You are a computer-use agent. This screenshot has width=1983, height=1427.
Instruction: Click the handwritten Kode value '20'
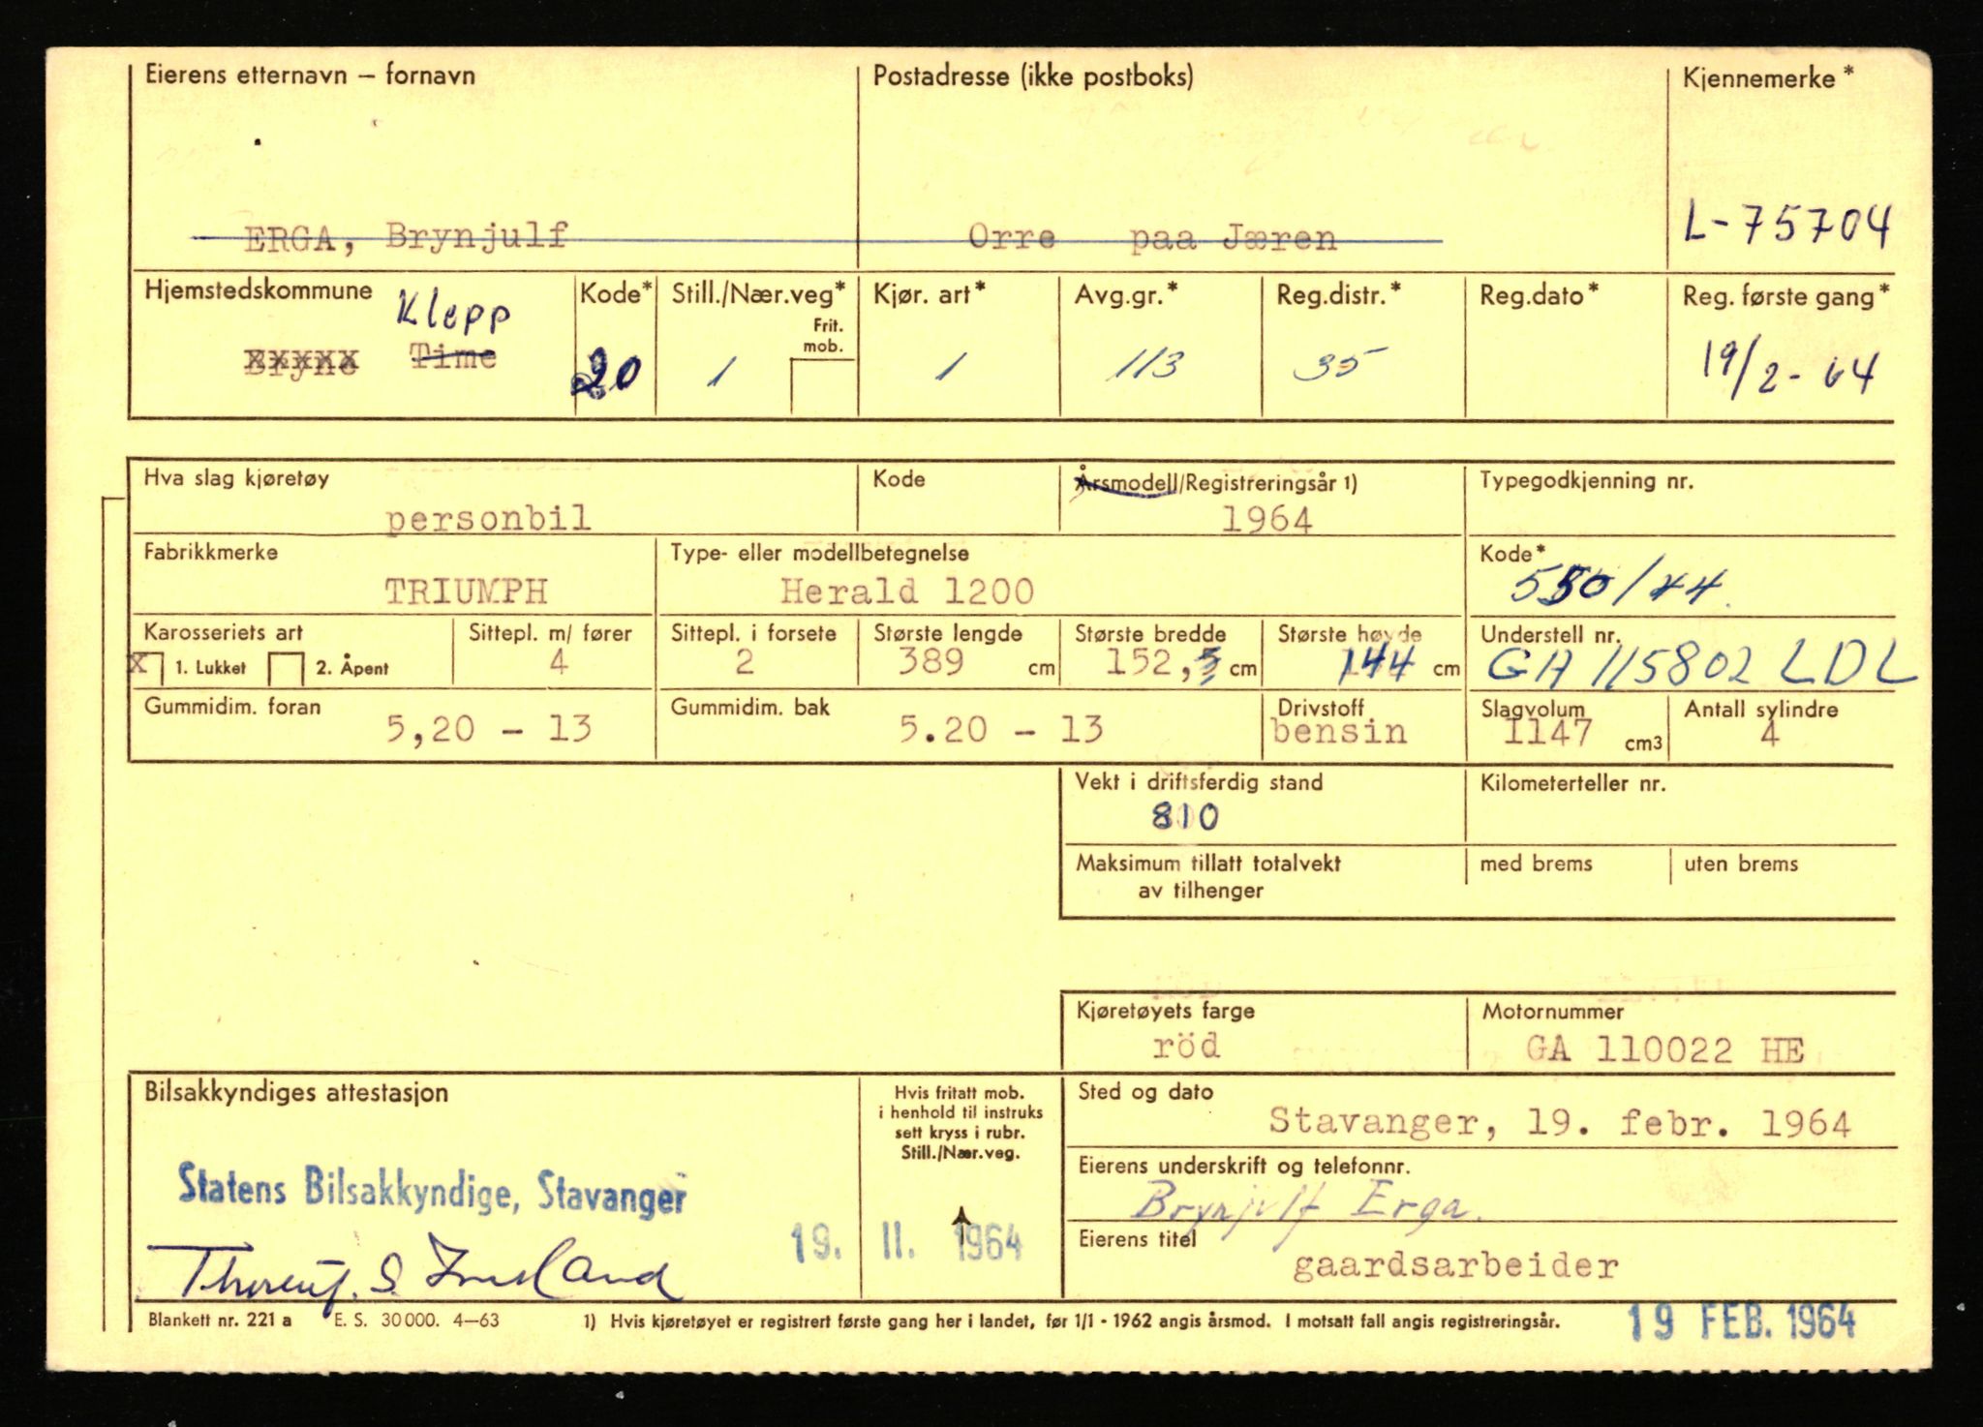click(x=606, y=375)
